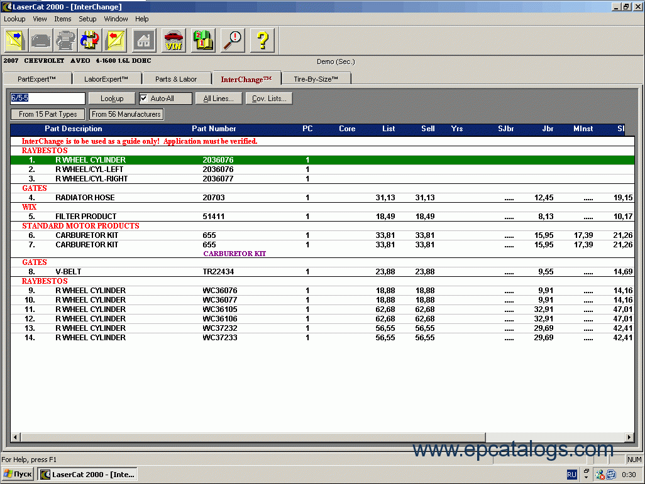This screenshot has width=645, height=484.
Task: Click the Lookup button beside the search field
Action: coord(112,98)
